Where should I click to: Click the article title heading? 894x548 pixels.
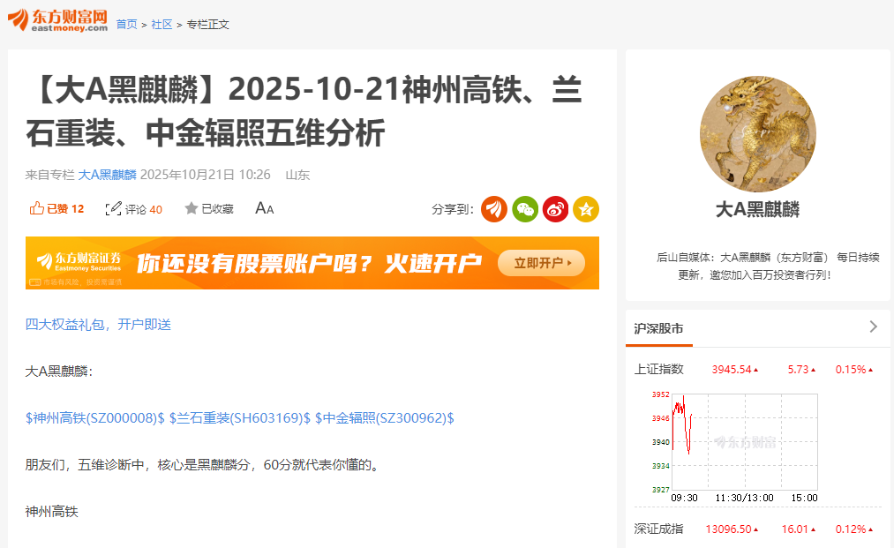tap(305, 111)
